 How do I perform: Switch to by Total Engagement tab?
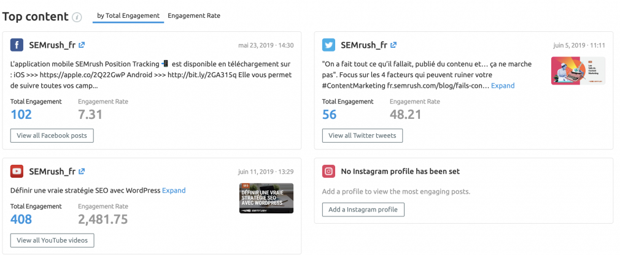(128, 16)
